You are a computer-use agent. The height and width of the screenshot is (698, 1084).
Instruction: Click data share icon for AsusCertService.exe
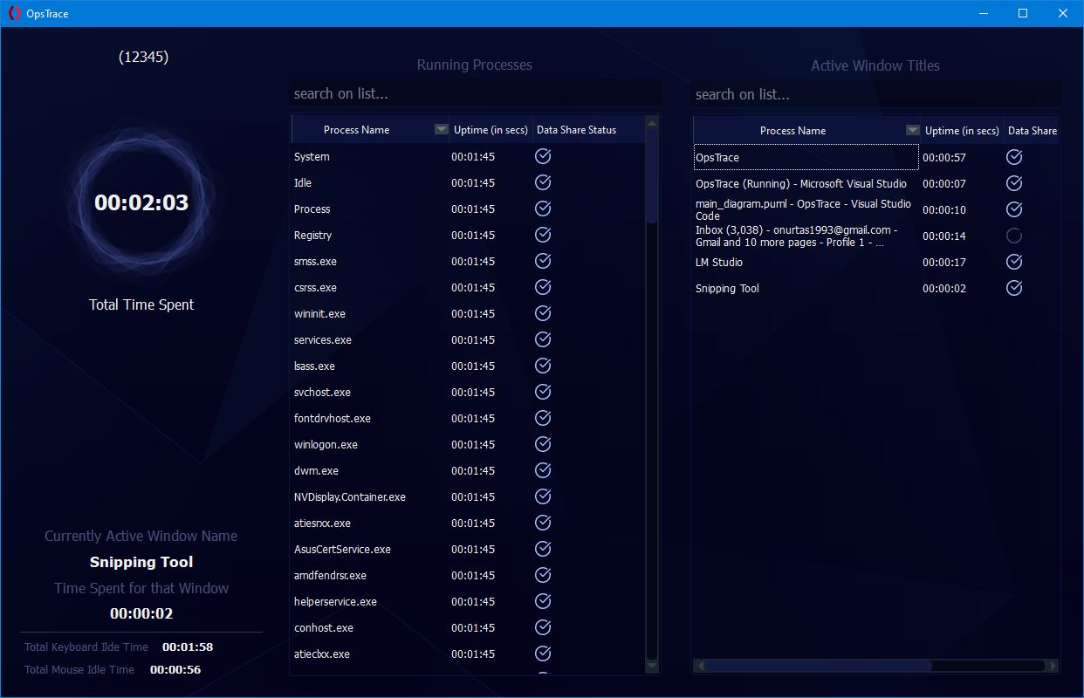[543, 549]
